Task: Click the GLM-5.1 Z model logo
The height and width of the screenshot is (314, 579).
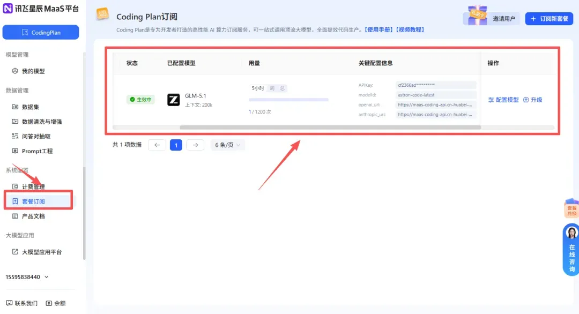Action: click(x=174, y=100)
